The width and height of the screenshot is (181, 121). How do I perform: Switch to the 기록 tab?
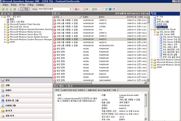click(114, 90)
